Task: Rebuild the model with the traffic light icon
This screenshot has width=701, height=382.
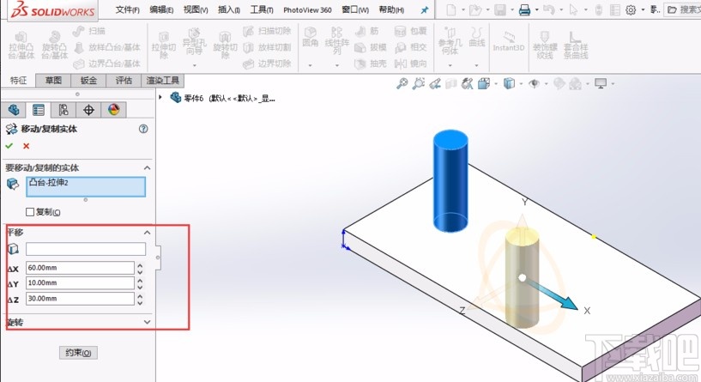Action: click(599, 9)
